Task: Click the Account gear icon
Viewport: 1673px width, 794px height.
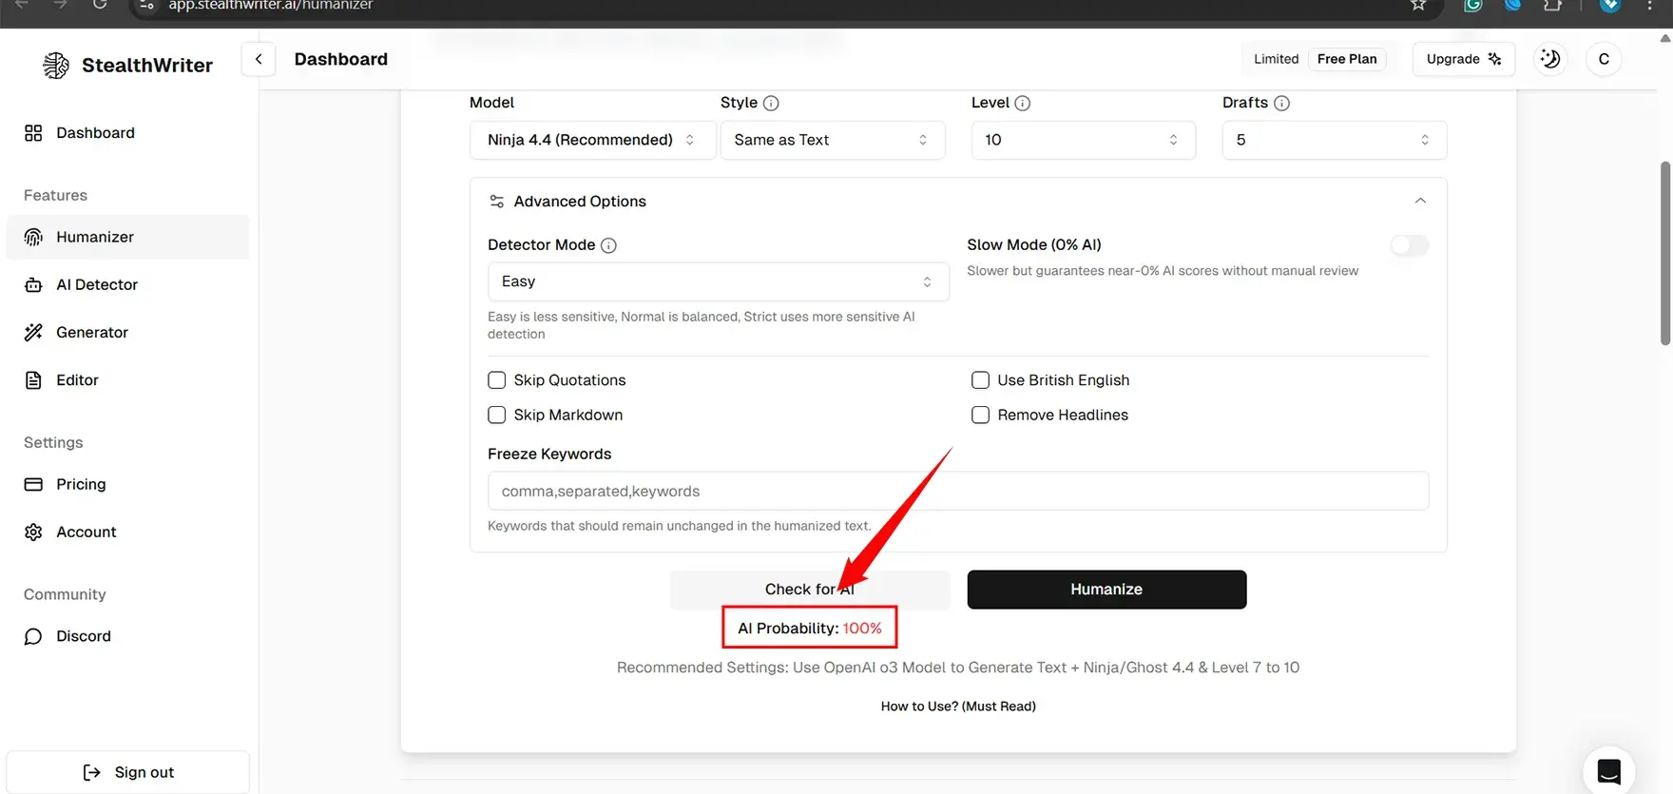Action: (x=33, y=532)
